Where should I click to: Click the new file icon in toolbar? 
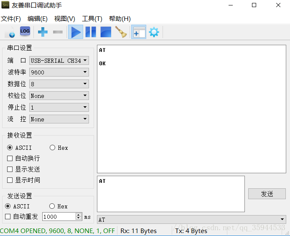click(10, 32)
